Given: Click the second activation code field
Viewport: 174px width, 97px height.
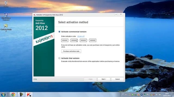Looking at the screenshot, I should click(x=74, y=40).
